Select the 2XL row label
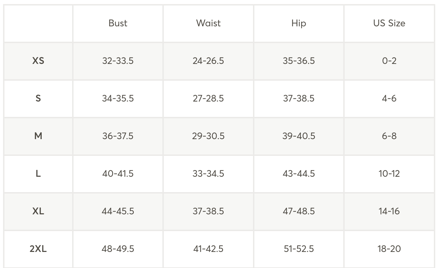 (38, 249)
